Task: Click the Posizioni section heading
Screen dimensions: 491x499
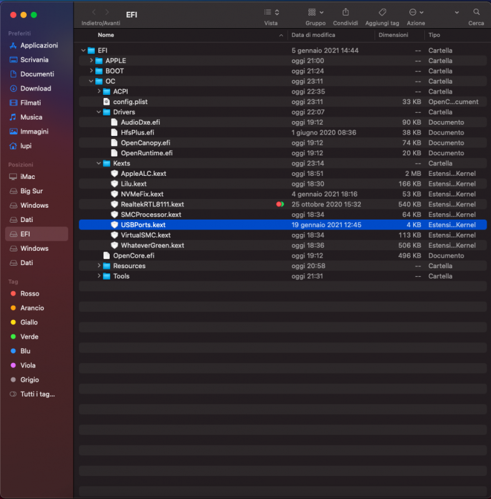Action: pyautogui.click(x=21, y=165)
